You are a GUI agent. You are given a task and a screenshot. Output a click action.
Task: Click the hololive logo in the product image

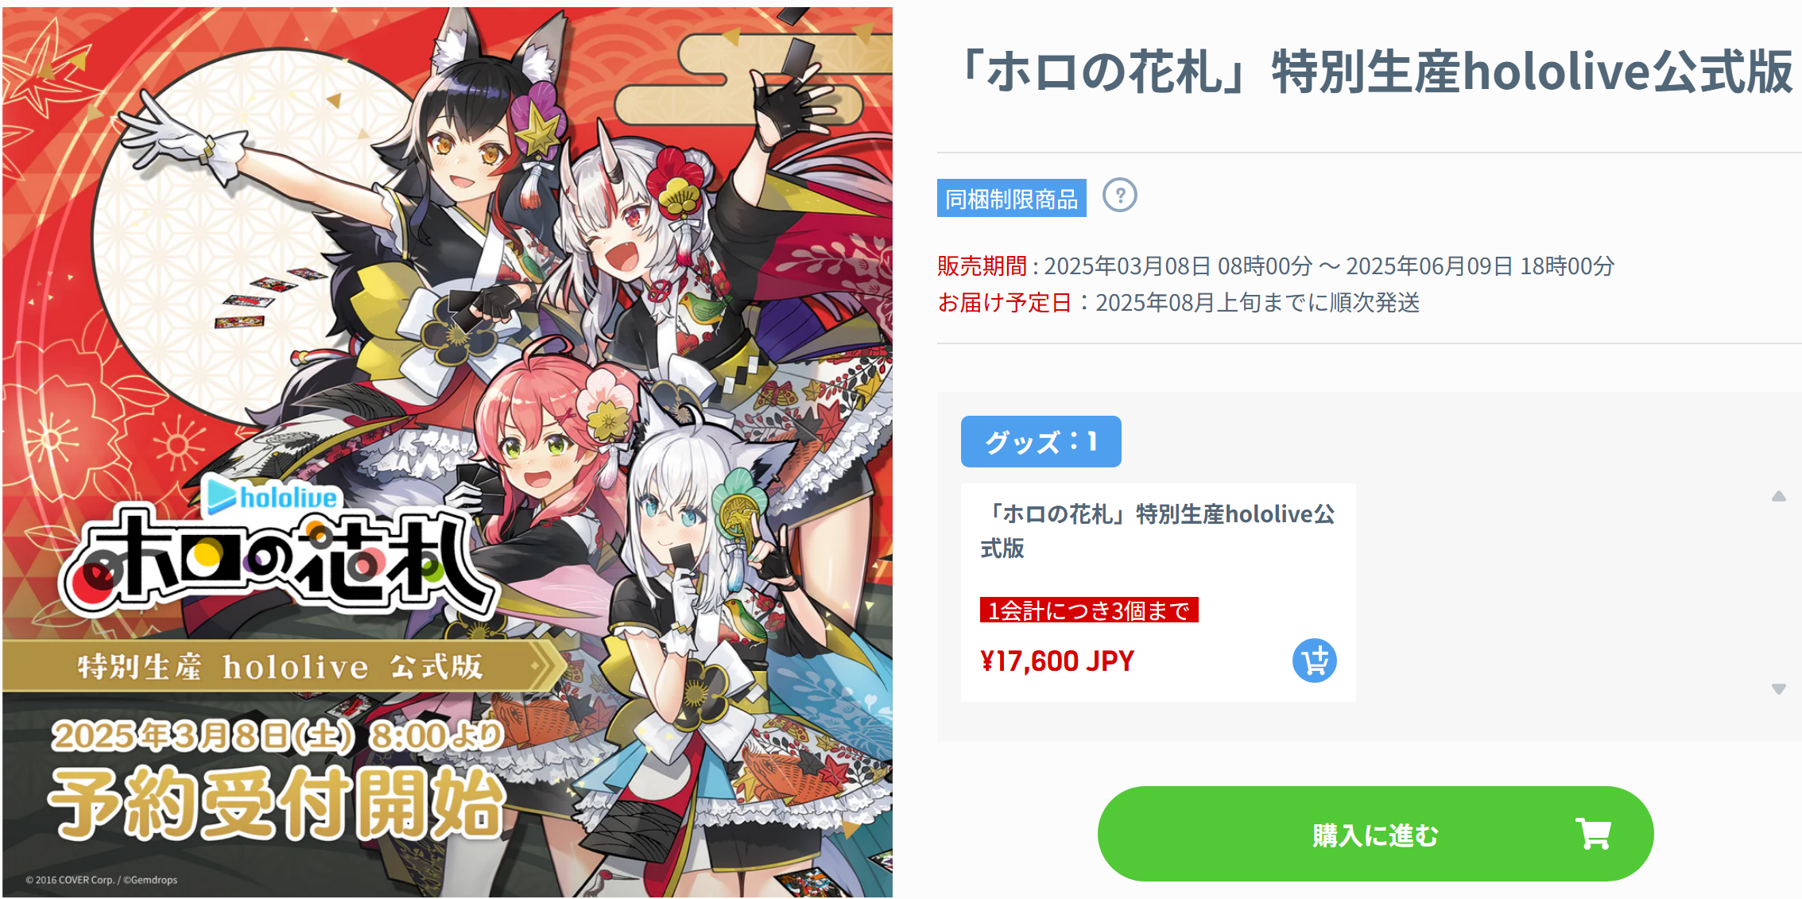coord(272,496)
